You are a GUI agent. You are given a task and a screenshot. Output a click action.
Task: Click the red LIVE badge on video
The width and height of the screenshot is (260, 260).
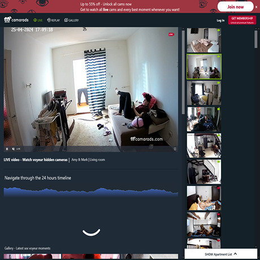pyautogui.click(x=171, y=34)
